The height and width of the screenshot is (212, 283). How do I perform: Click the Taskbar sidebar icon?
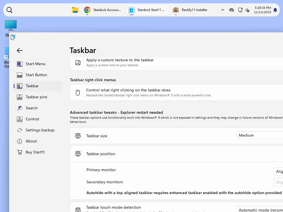(x=20, y=86)
